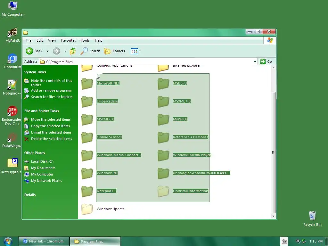This screenshot has height=246, width=328.
Task: Open the View menu
Action: tap(52, 40)
